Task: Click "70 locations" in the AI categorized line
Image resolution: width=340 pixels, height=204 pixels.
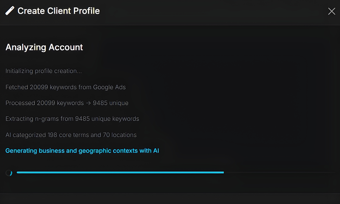Action: pyautogui.click(x=120, y=135)
